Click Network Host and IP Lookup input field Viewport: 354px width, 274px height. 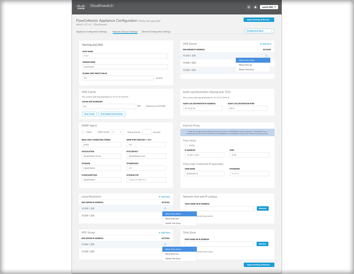[220, 208]
